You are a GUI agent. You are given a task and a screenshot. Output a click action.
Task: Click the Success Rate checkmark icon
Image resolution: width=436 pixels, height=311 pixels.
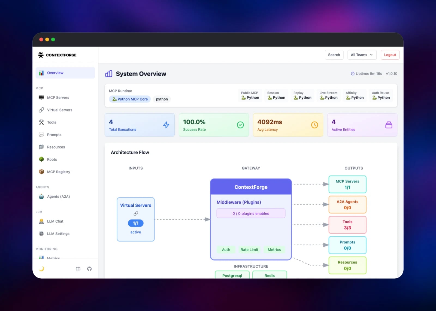click(240, 125)
